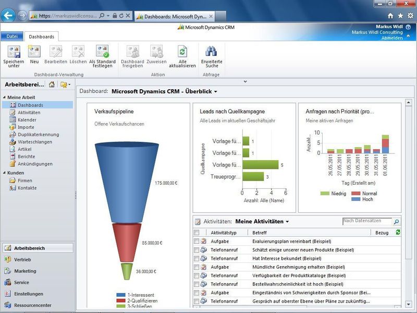Open the Meine Aktivitäten view dropdown

[x=287, y=222]
